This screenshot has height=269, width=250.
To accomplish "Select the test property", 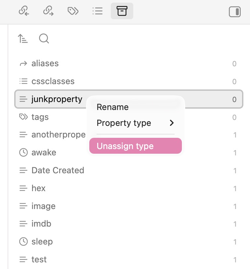I will (39, 260).
